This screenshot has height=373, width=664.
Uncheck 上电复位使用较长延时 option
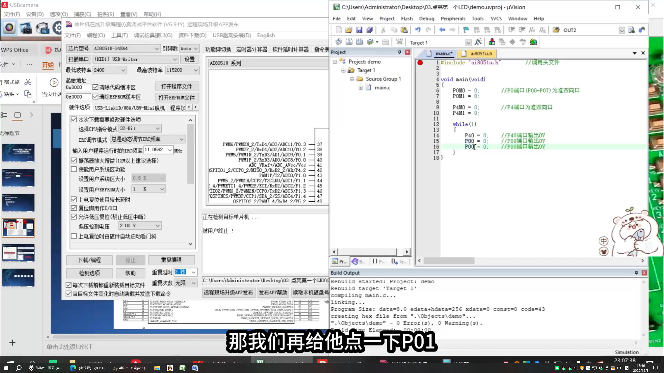[74, 200]
